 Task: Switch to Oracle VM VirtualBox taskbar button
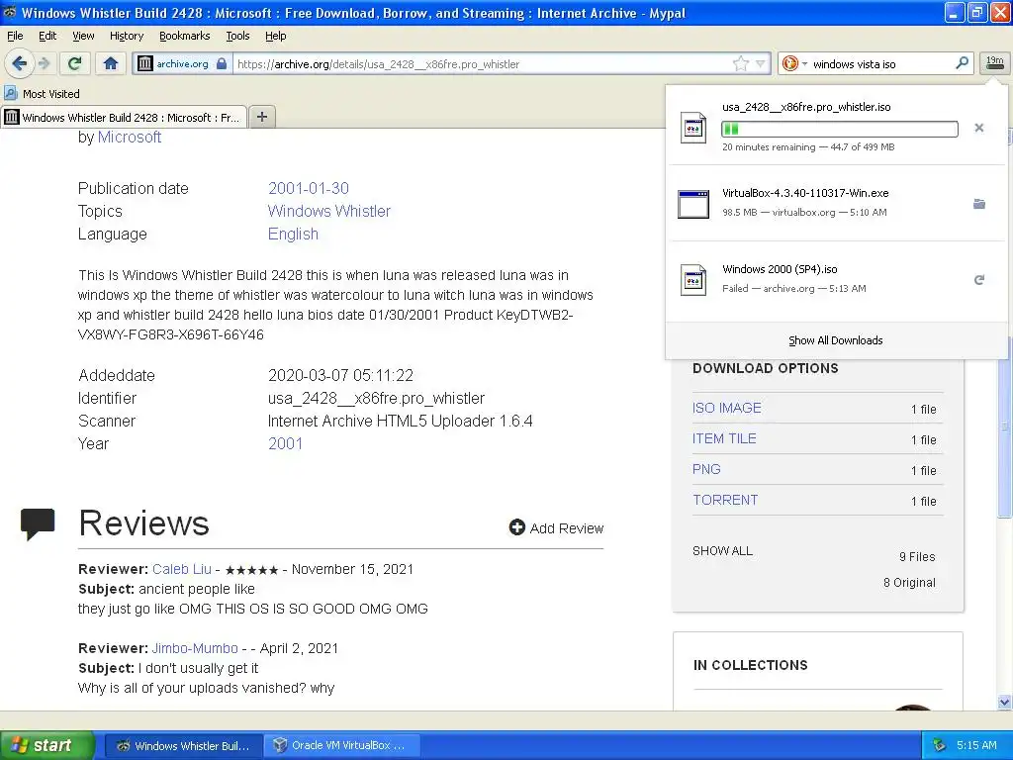(x=341, y=745)
